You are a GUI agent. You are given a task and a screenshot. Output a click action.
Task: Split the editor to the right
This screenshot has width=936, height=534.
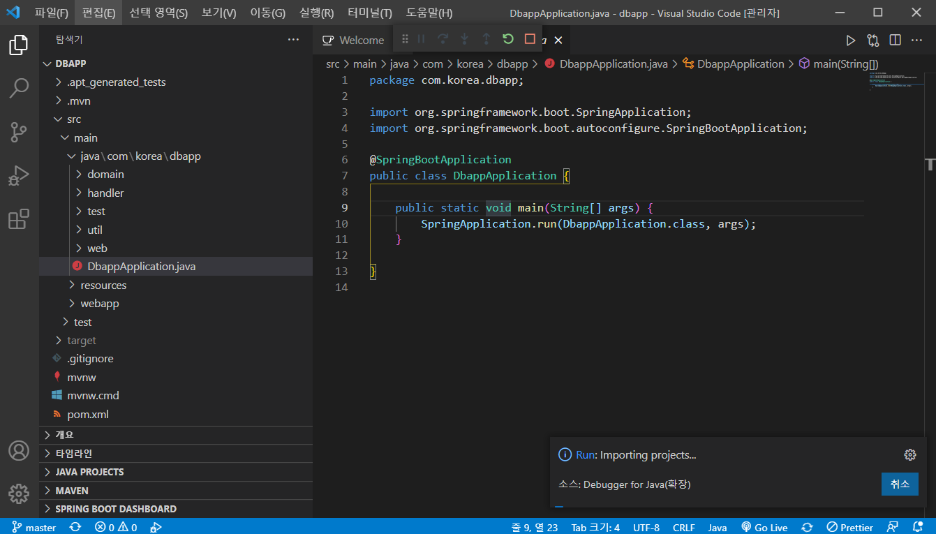pyautogui.click(x=896, y=40)
